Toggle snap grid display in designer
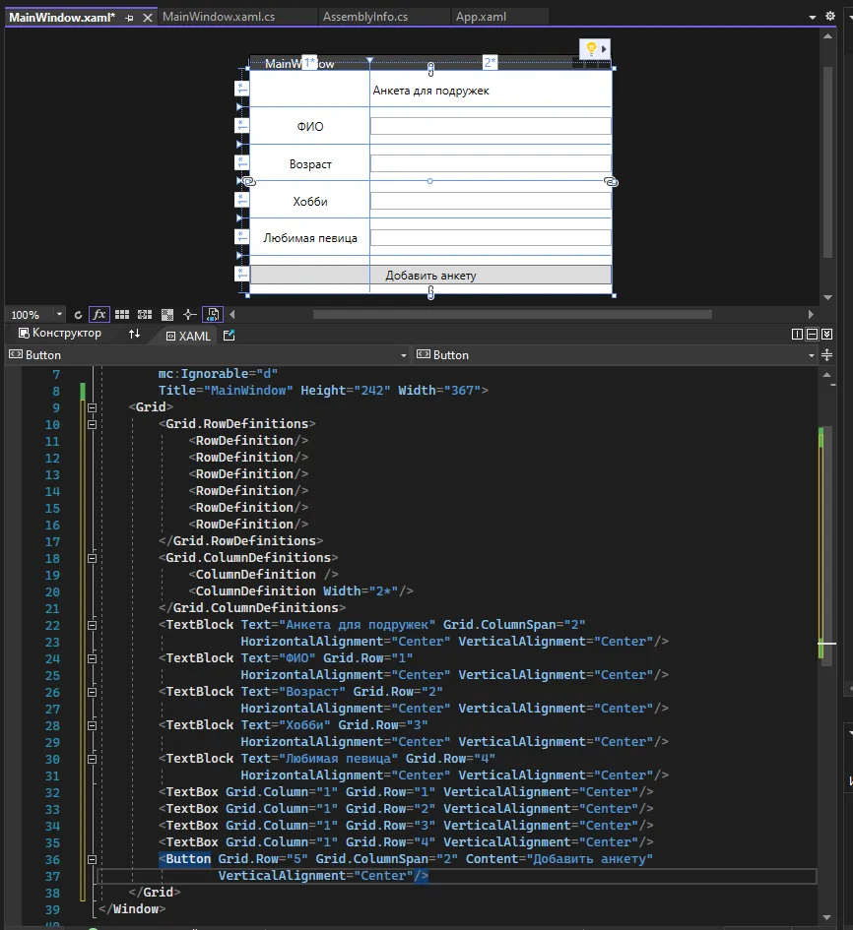 click(122, 314)
